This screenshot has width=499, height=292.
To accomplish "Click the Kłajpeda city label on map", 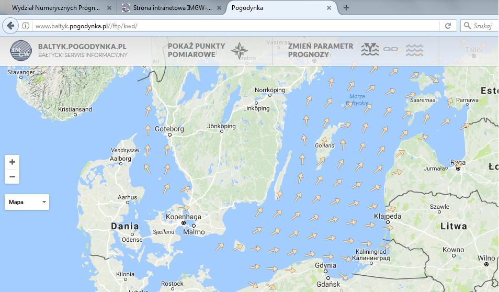I will [387, 216].
